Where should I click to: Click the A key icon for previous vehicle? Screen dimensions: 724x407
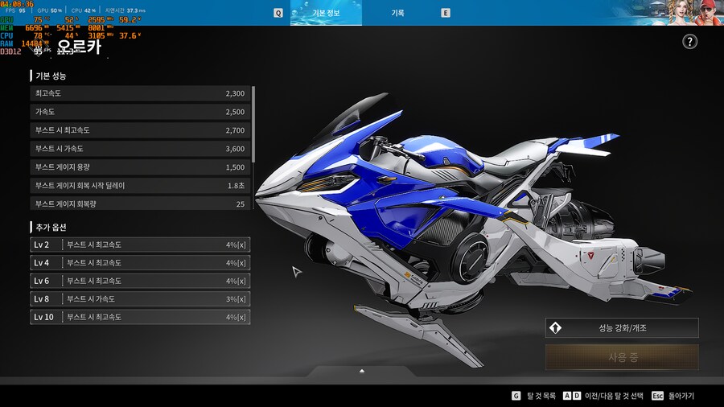point(566,396)
